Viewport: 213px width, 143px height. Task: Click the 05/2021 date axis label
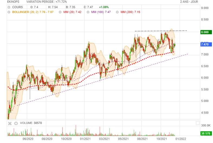coord(123,139)
